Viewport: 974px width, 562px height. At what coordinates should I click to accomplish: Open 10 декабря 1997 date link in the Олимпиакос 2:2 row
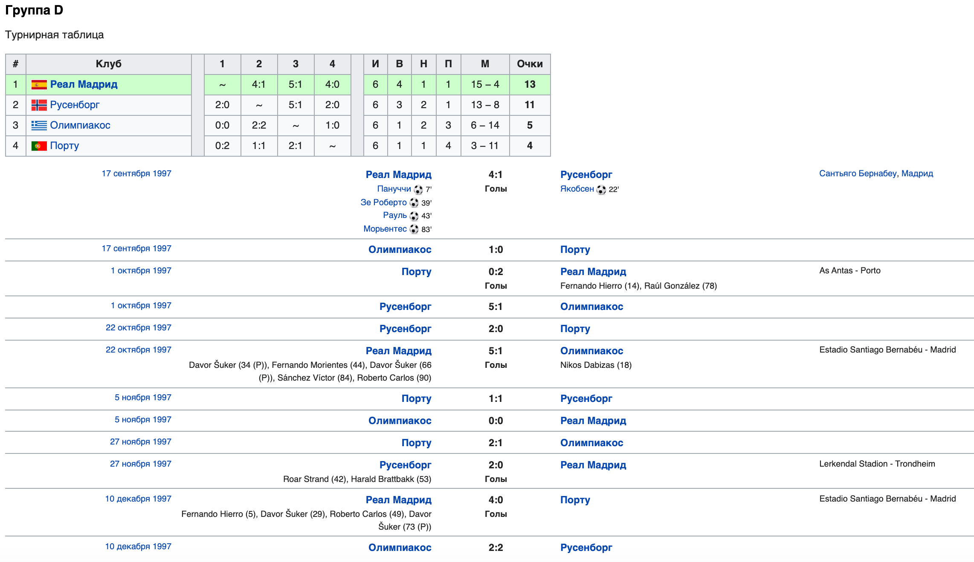tap(138, 546)
